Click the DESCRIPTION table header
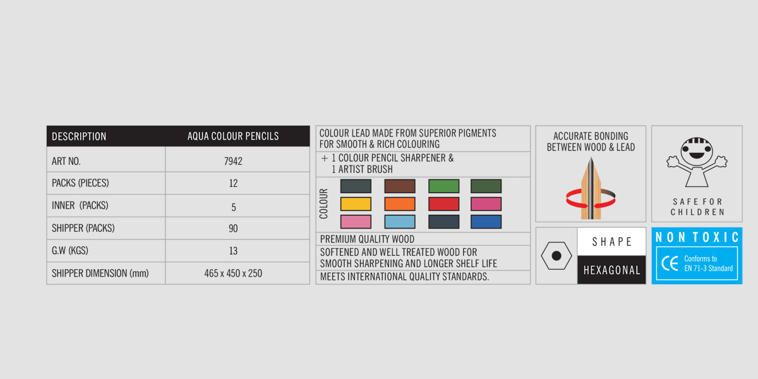758x379 pixels. 79,136
